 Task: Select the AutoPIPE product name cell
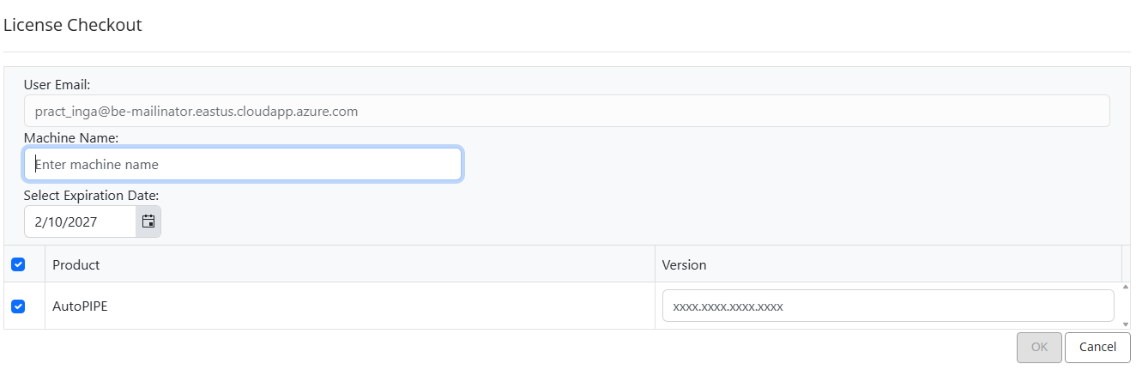(81, 306)
